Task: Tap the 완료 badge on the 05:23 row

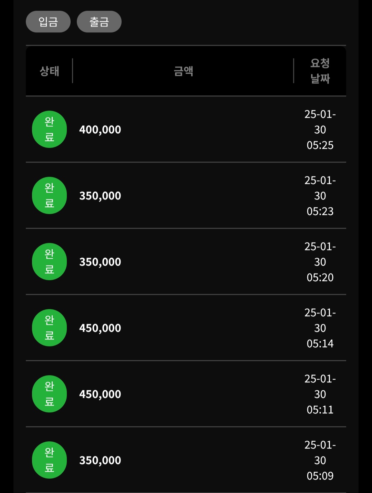Action: [49, 195]
